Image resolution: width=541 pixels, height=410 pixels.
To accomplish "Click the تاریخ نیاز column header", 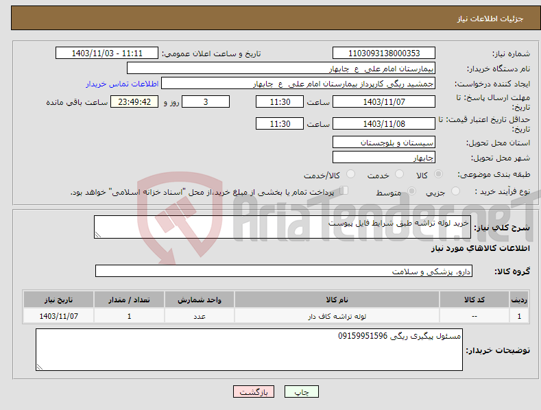I will [x=58, y=300].
